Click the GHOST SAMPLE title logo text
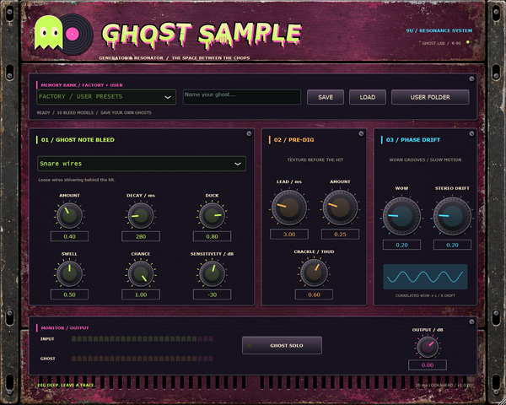Viewport: 506px width, 405px height. pyautogui.click(x=202, y=35)
